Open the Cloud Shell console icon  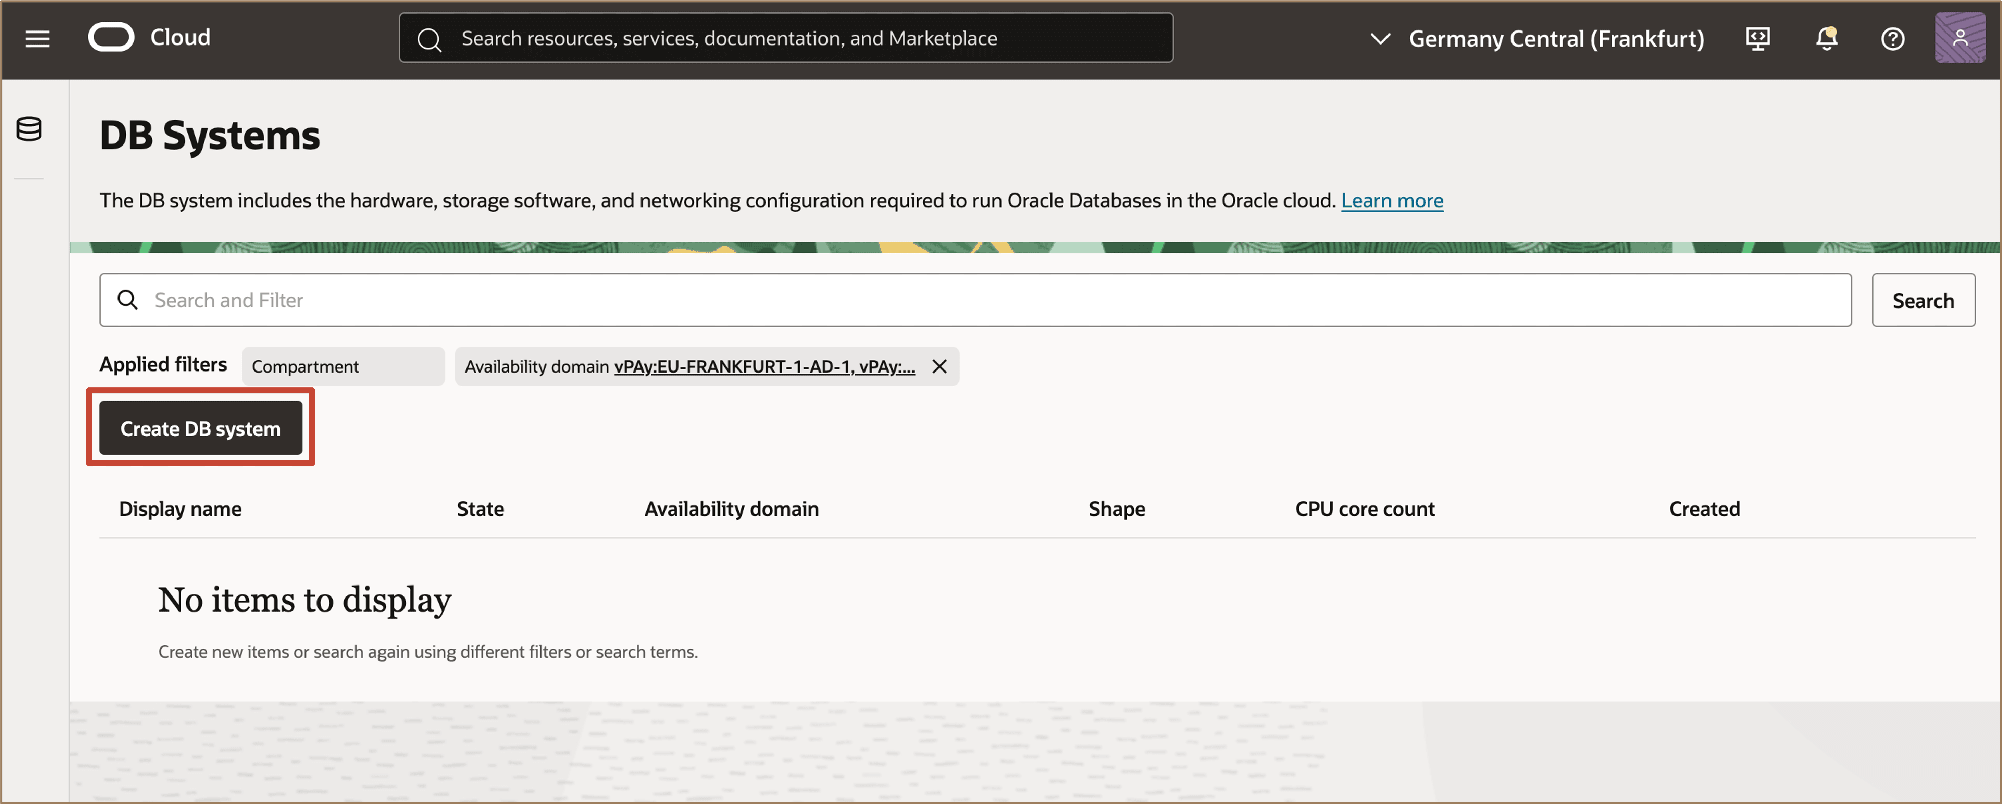(1758, 38)
